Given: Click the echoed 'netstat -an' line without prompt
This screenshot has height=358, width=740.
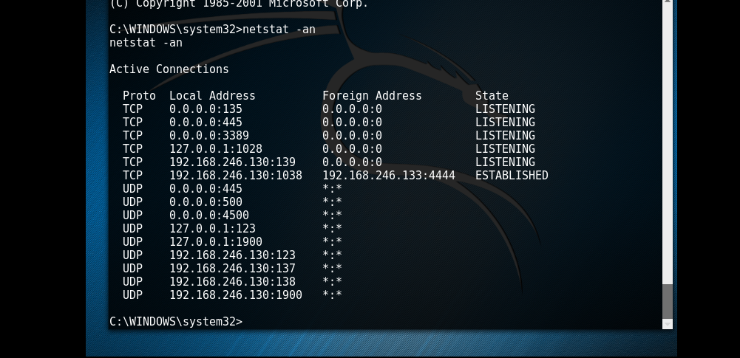Looking at the screenshot, I should point(146,43).
